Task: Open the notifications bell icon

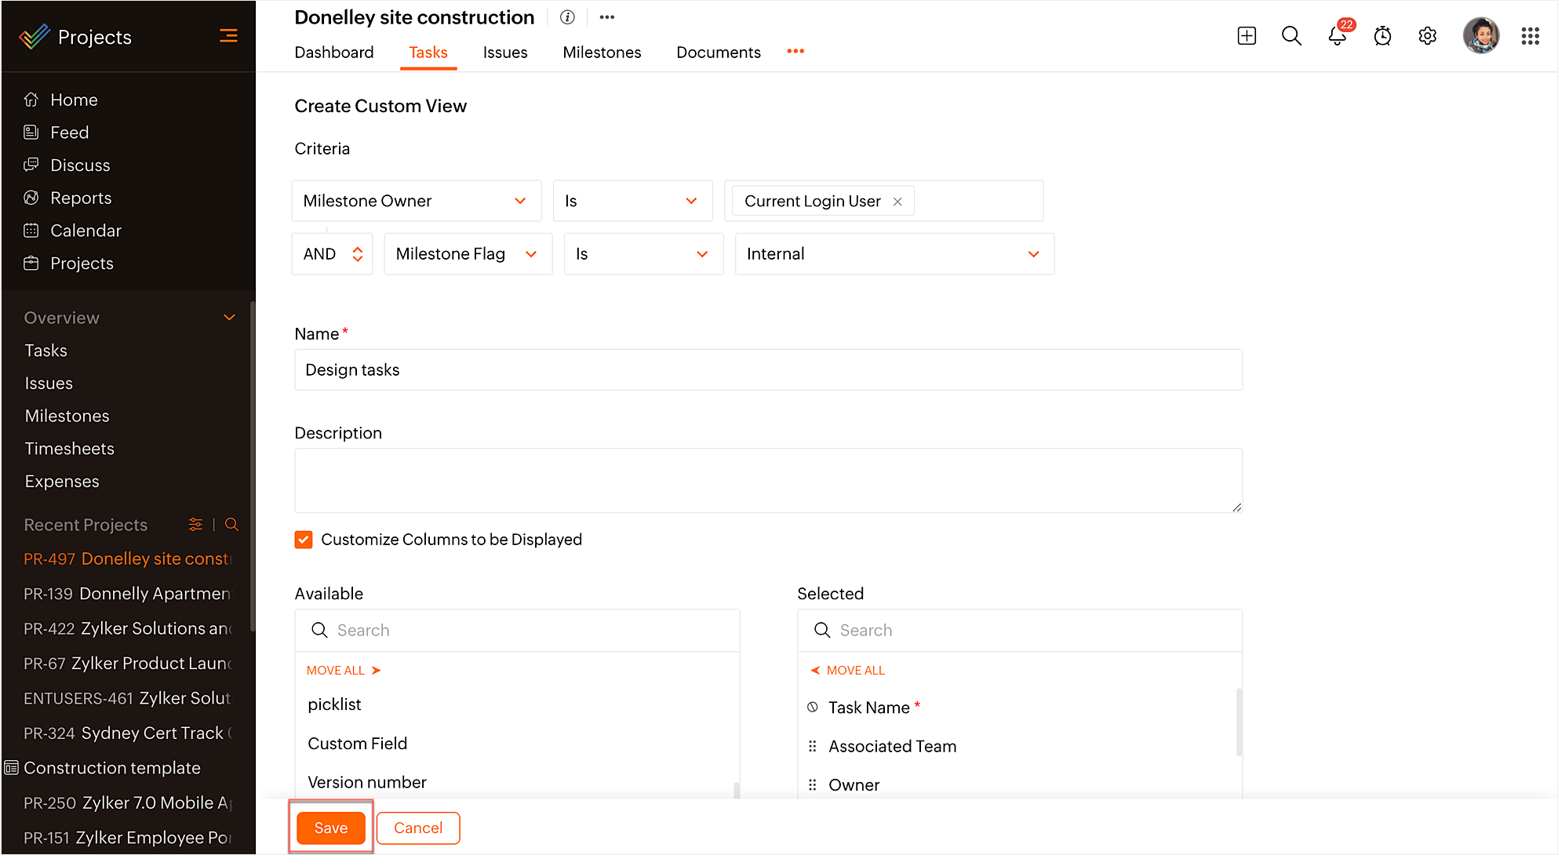Action: click(1337, 36)
